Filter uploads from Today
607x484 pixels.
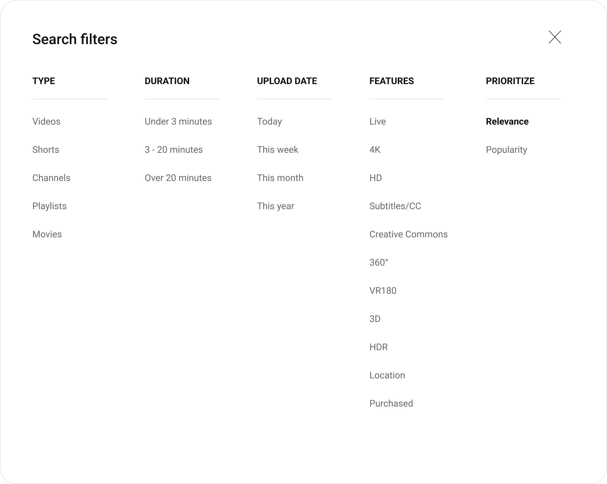tap(269, 122)
